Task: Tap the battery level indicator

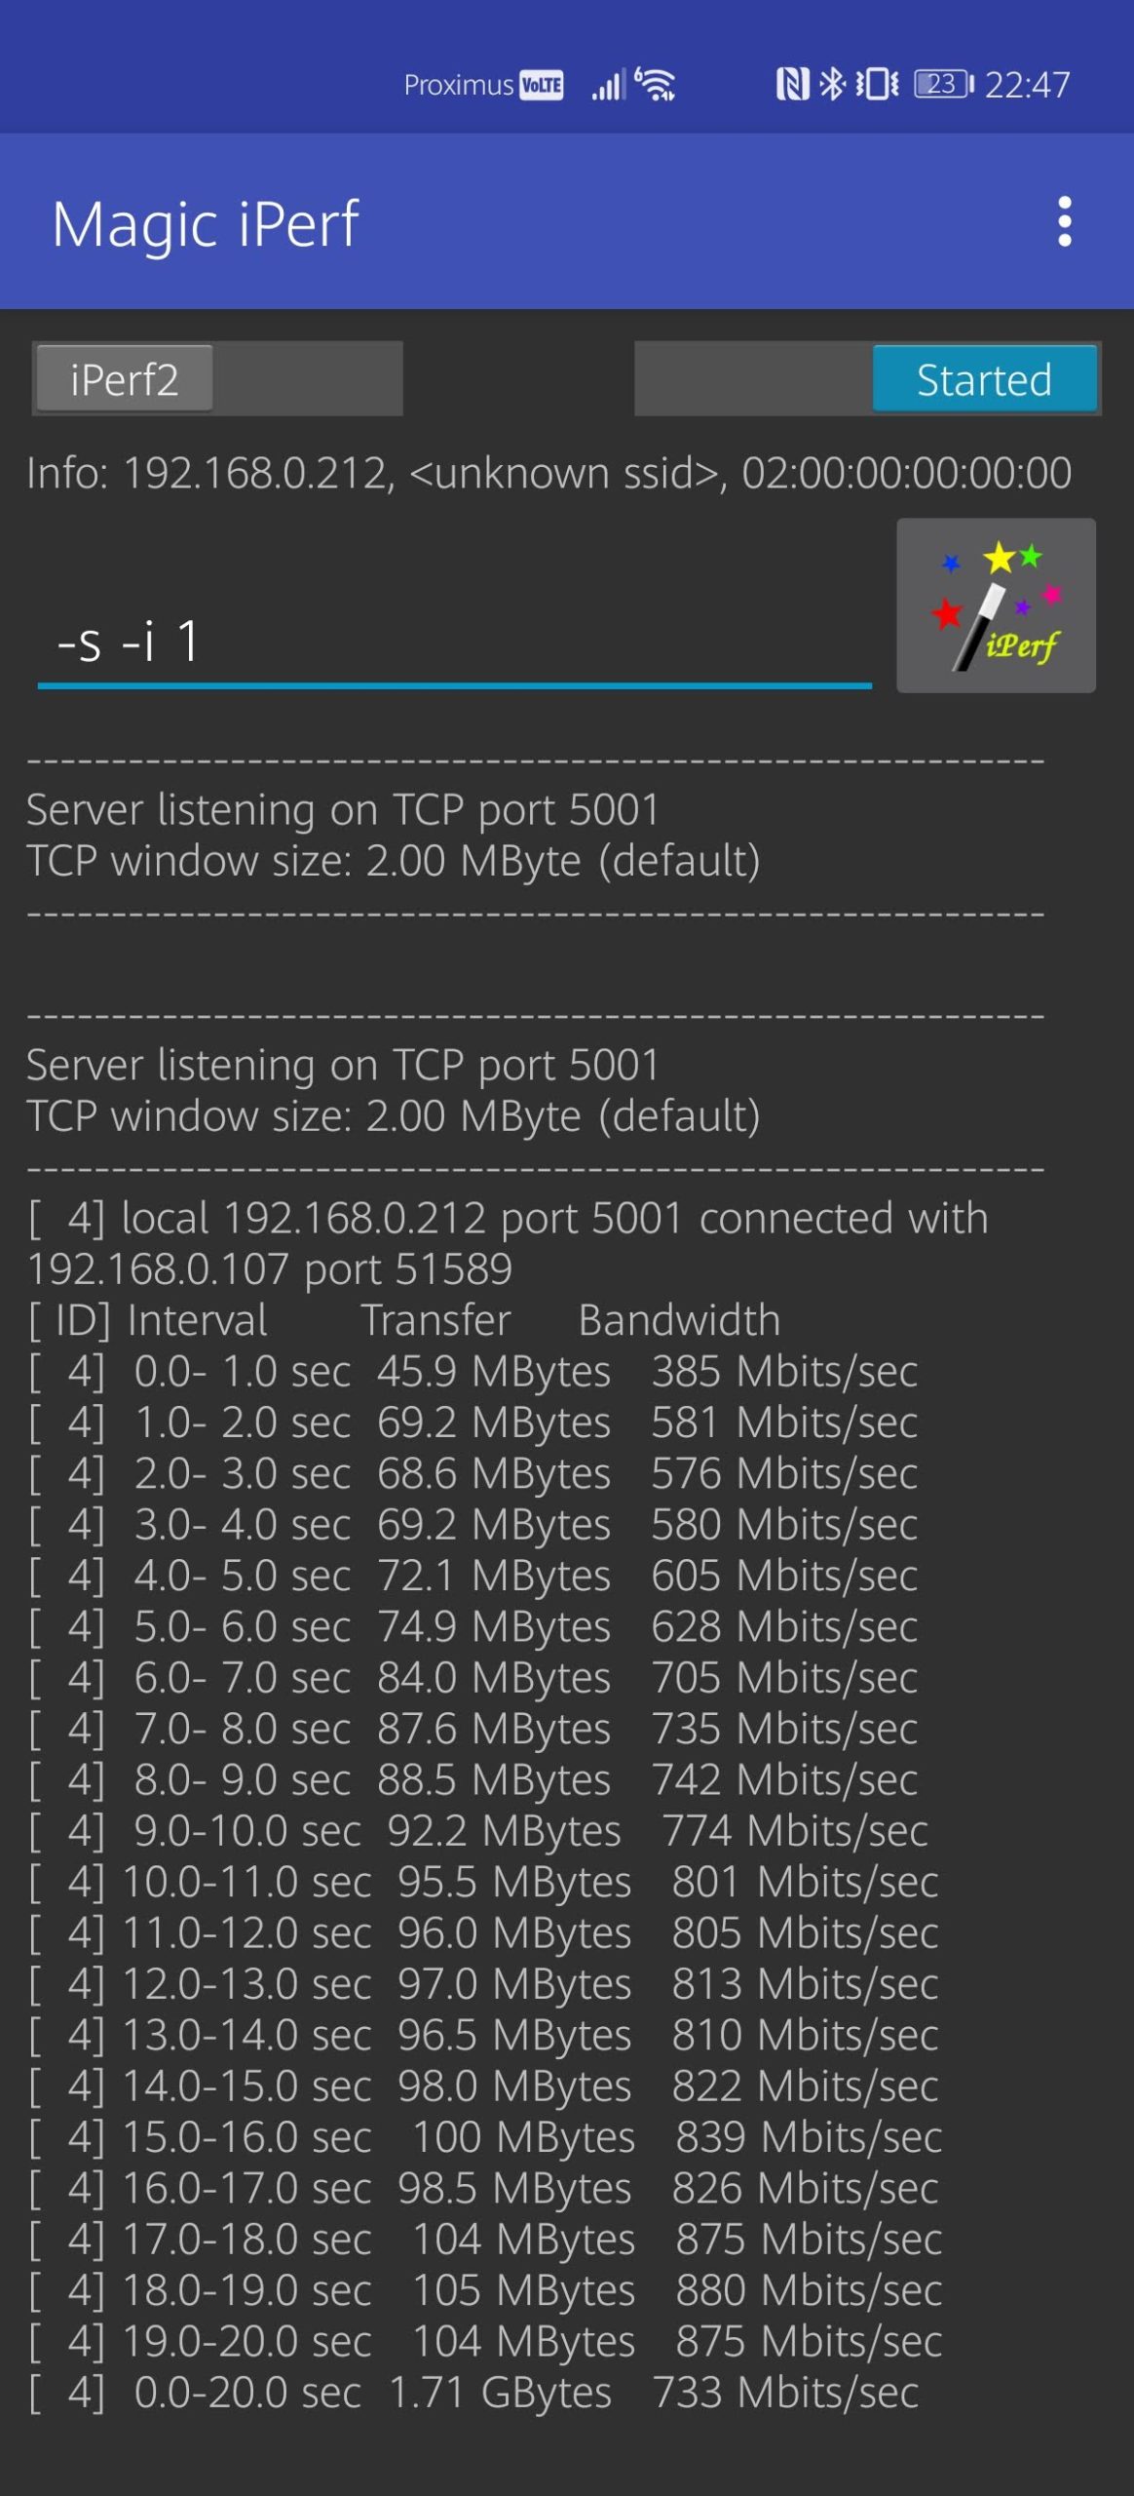Action: (943, 85)
